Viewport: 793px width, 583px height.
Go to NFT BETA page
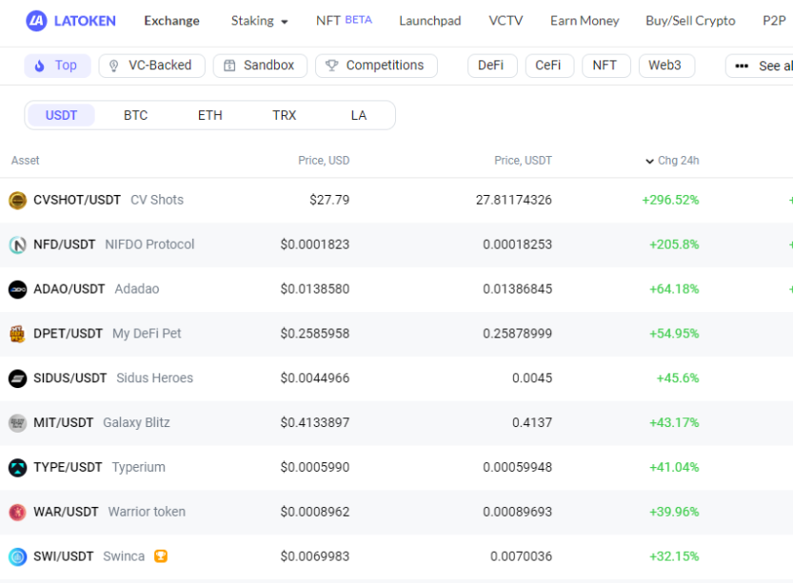tap(344, 20)
